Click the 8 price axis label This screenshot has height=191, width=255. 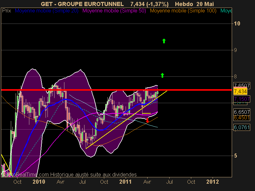pyautogui.click(x=235, y=76)
